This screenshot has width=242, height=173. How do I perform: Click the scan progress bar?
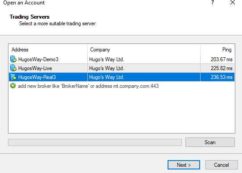point(95,142)
